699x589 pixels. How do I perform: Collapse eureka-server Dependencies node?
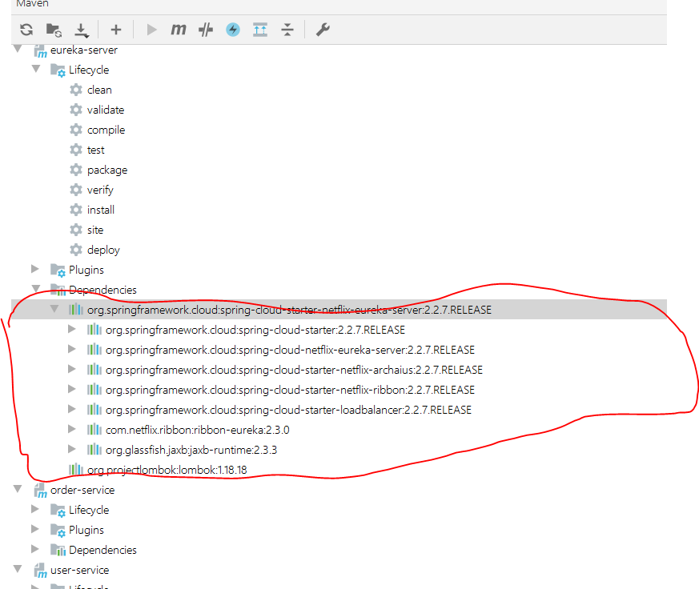(36, 289)
